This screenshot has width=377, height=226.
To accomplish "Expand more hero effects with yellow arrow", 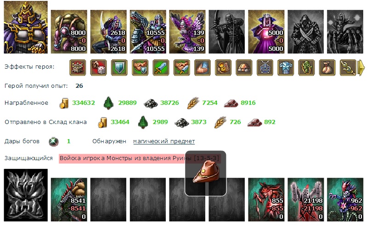I will (x=361, y=68).
